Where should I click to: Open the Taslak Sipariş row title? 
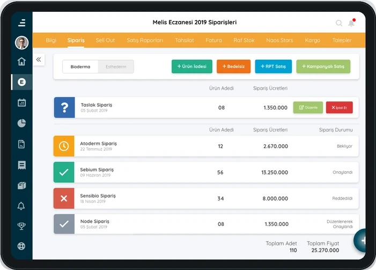point(97,105)
